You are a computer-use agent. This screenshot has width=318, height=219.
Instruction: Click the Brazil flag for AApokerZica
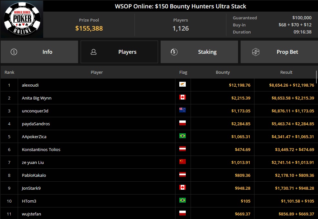pyautogui.click(x=183, y=136)
